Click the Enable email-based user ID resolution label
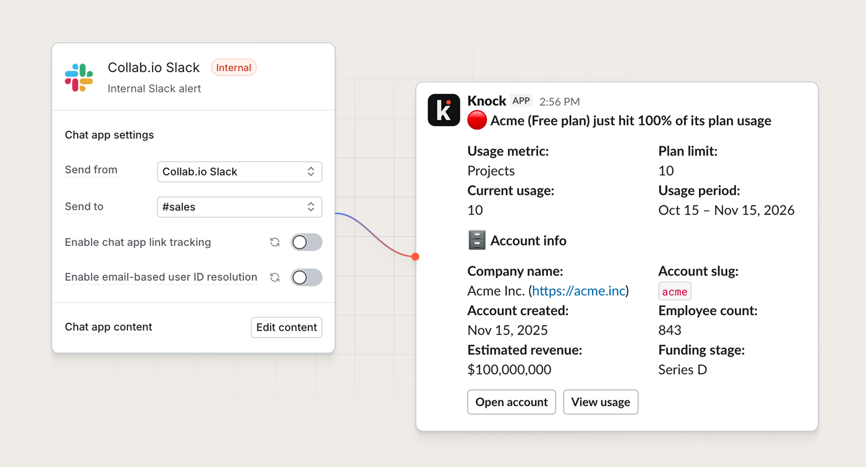The image size is (866, 467). (x=161, y=277)
